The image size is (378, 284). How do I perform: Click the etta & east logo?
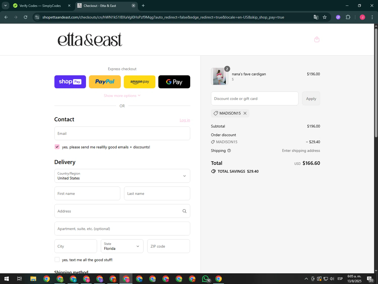90,39
